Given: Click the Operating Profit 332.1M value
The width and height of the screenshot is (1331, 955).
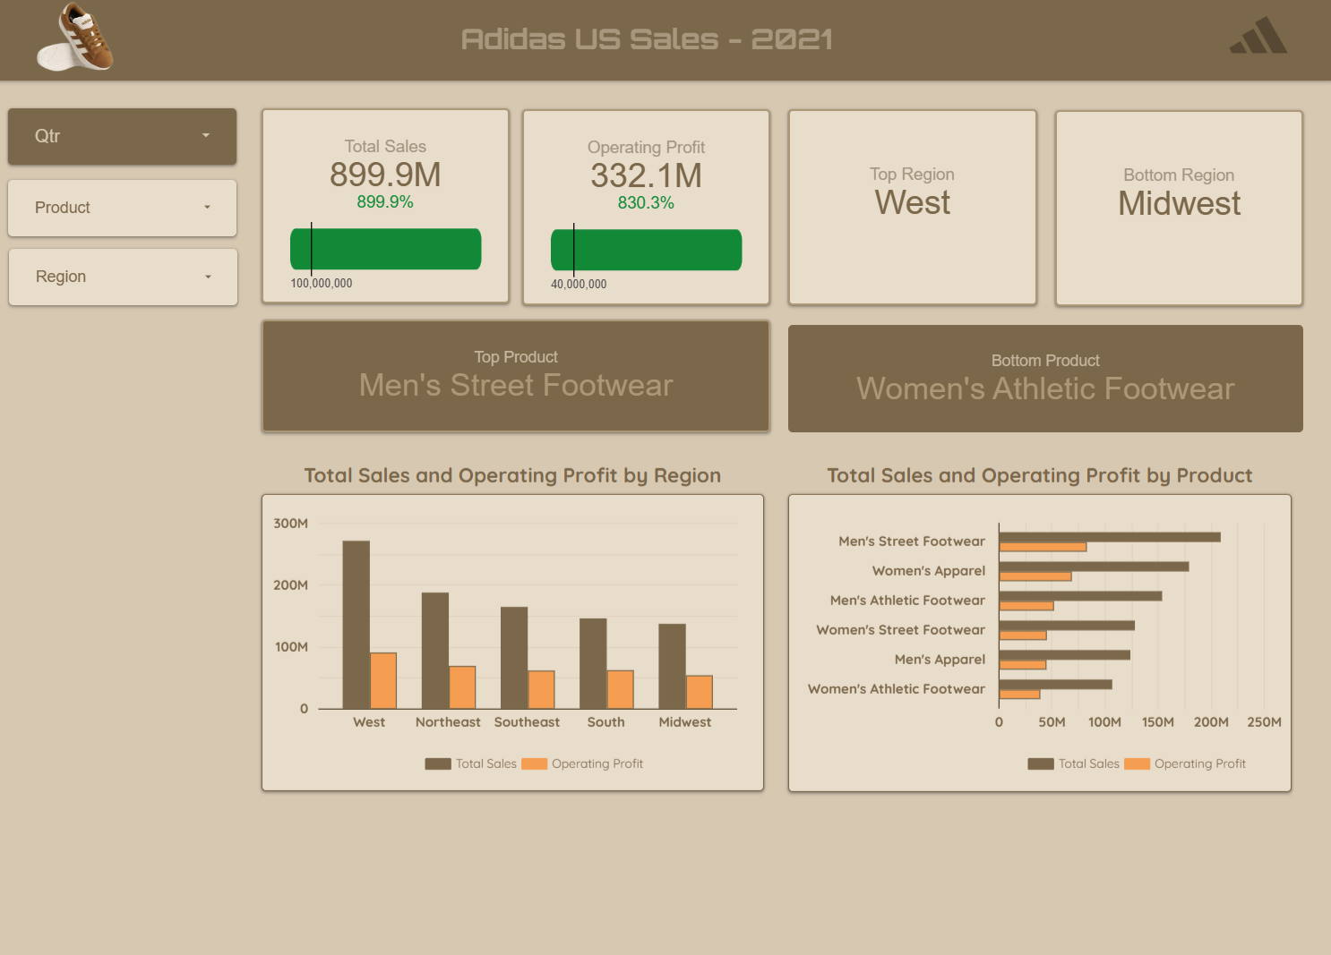Looking at the screenshot, I should [x=646, y=175].
